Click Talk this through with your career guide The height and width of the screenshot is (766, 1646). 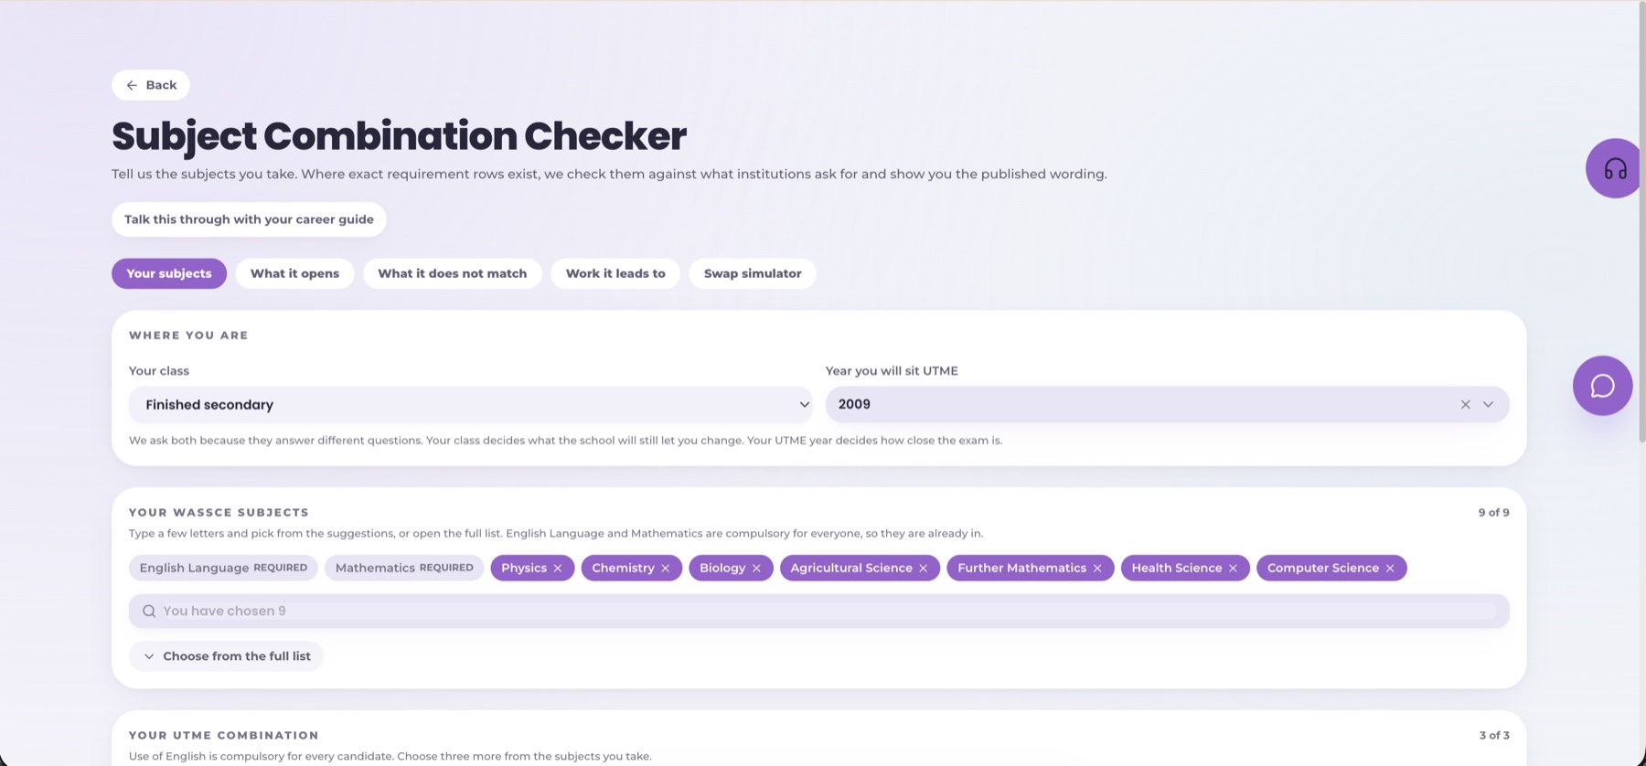pyautogui.click(x=249, y=219)
